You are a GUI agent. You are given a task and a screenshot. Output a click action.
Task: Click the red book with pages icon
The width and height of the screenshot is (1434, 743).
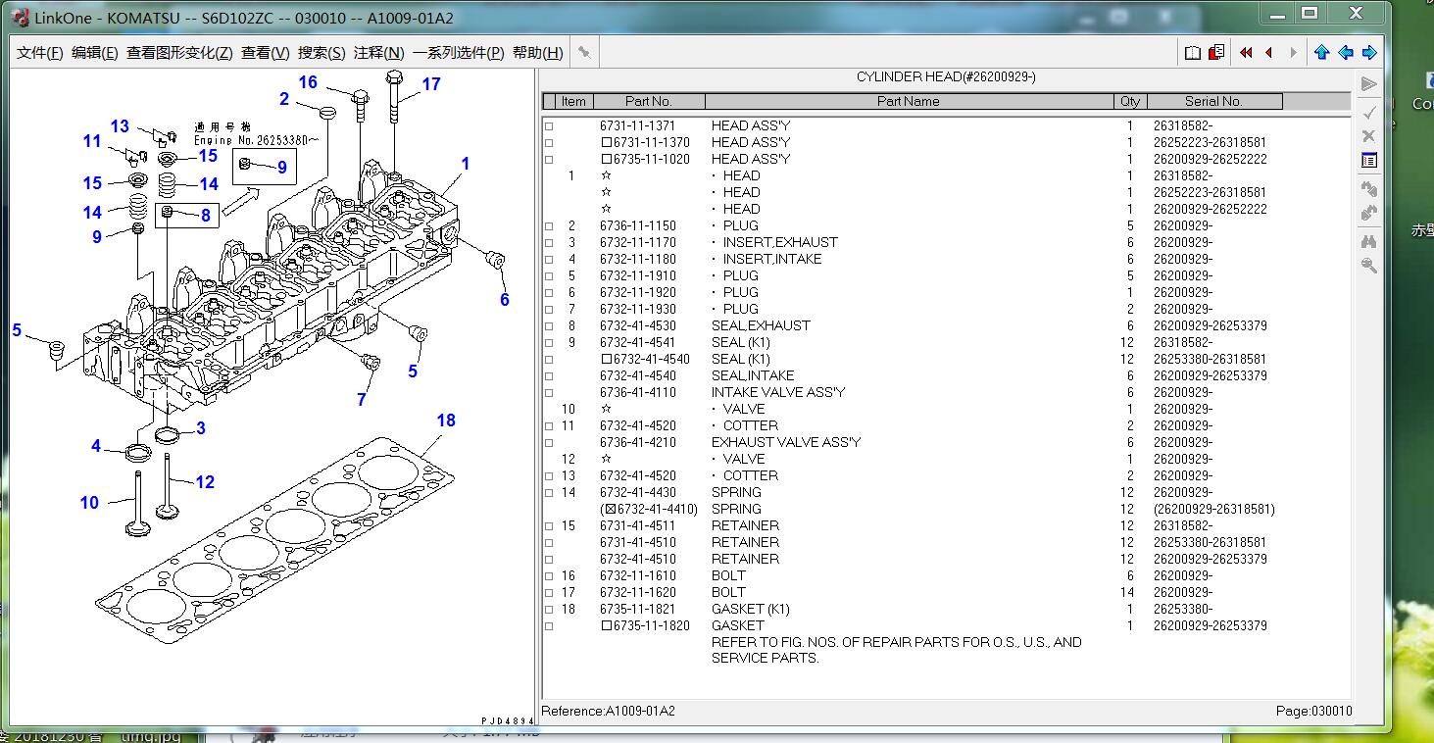coord(1216,53)
